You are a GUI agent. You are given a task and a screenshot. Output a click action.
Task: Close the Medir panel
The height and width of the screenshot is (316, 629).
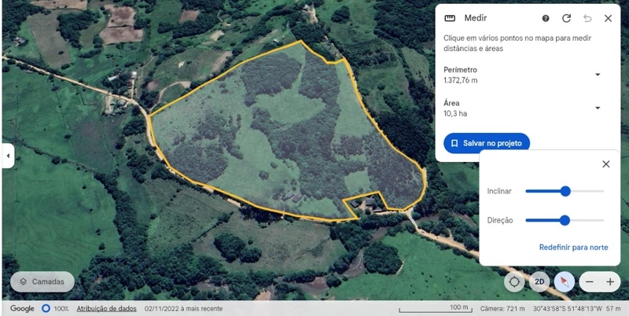(x=608, y=18)
